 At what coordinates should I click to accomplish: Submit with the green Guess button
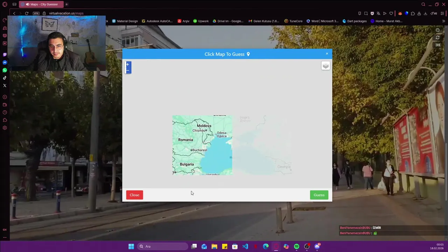319,195
